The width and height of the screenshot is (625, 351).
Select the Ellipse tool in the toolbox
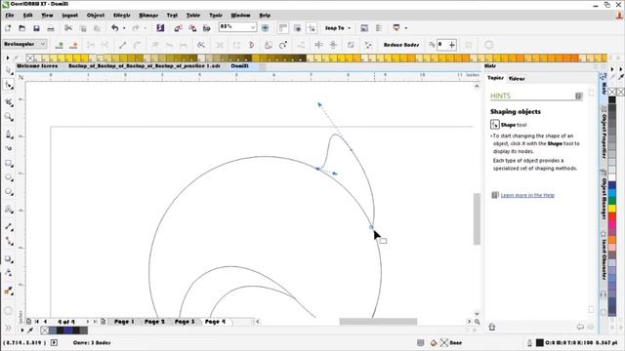click(x=9, y=177)
